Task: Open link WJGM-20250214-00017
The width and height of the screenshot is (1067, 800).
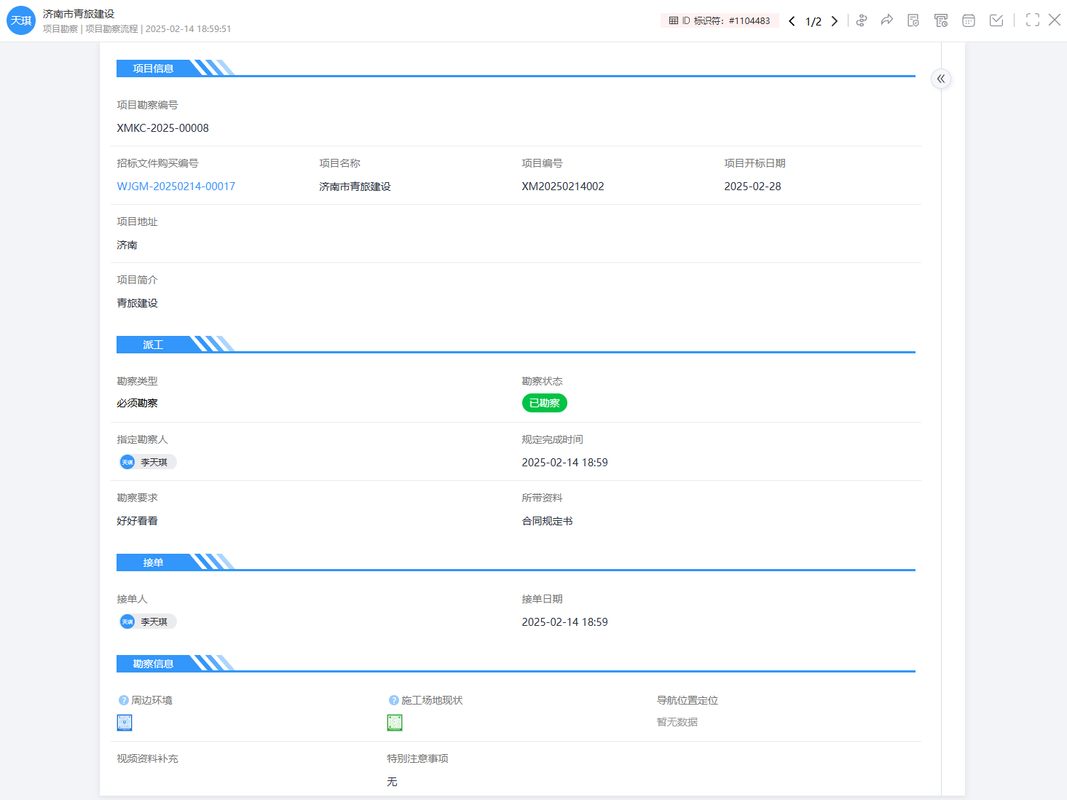Action: click(x=176, y=187)
